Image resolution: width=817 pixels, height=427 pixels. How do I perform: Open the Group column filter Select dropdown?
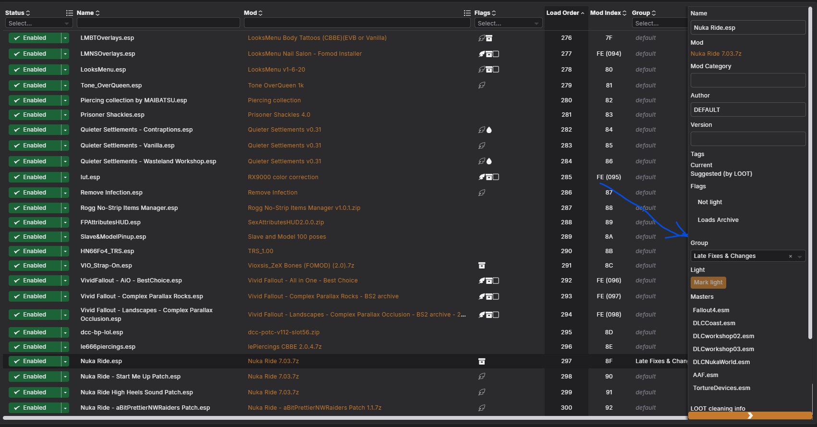[660, 23]
